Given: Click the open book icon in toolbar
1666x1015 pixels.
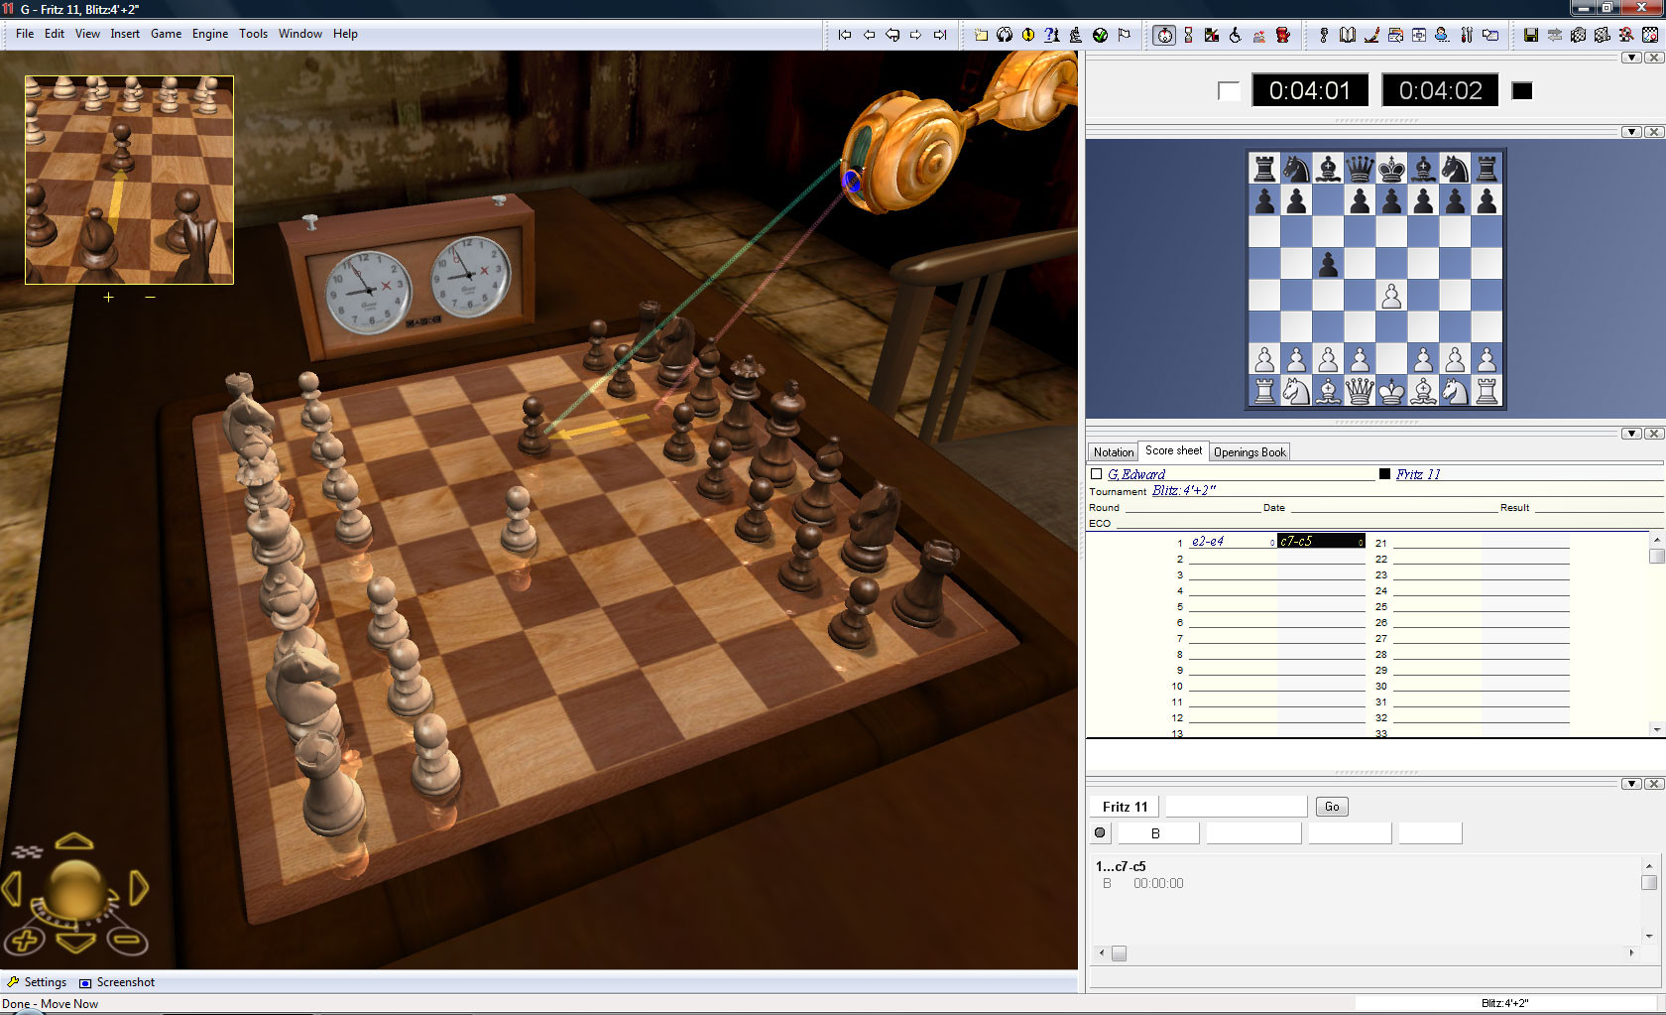Looking at the screenshot, I should 1348,35.
